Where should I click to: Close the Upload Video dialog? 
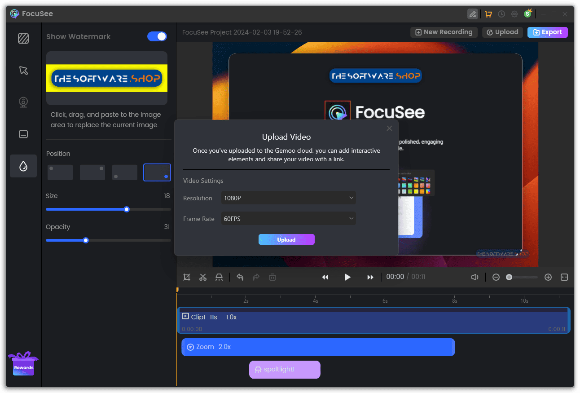389,128
